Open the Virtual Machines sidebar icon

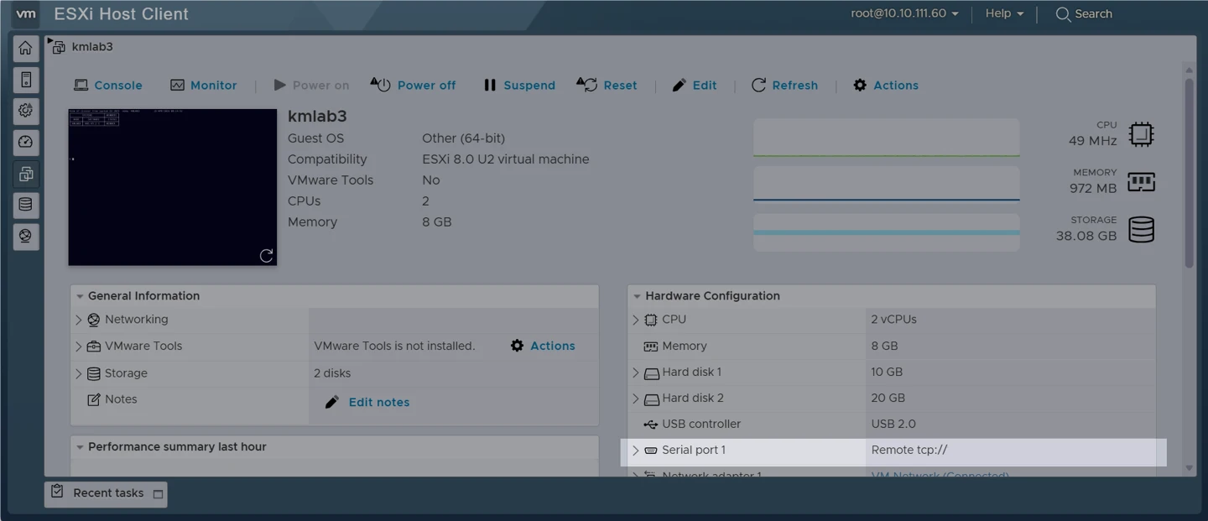click(x=26, y=175)
